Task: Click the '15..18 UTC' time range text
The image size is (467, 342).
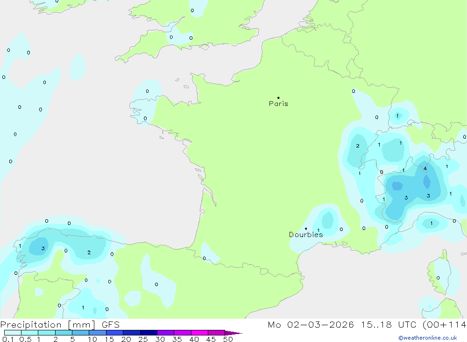Action: click(x=389, y=324)
